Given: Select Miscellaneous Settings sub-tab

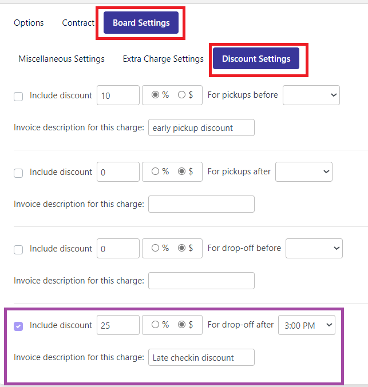Looking at the screenshot, I should (x=62, y=59).
